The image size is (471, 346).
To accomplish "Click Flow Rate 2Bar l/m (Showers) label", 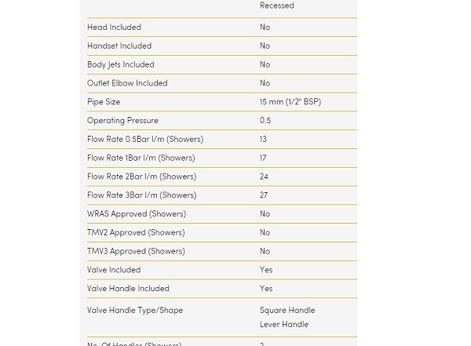I will [141, 177].
